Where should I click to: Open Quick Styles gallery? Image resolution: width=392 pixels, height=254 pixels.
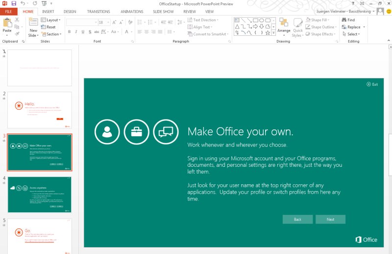pos(298,27)
